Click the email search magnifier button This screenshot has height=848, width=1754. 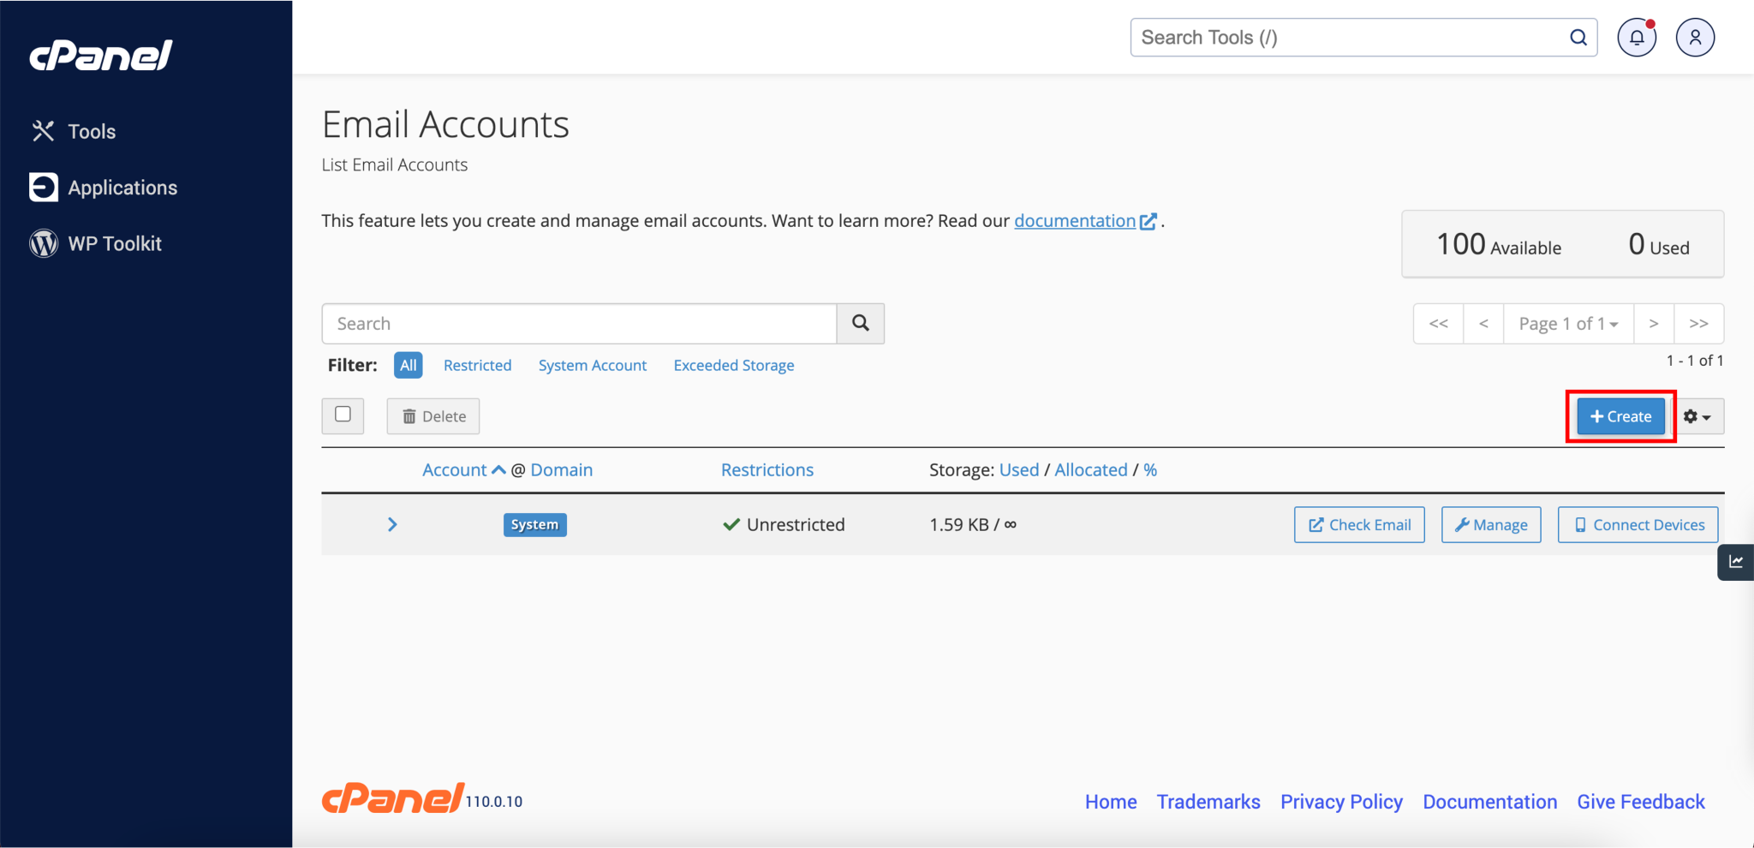[x=861, y=324]
